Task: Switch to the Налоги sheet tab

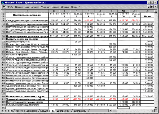Action: click(19, 111)
